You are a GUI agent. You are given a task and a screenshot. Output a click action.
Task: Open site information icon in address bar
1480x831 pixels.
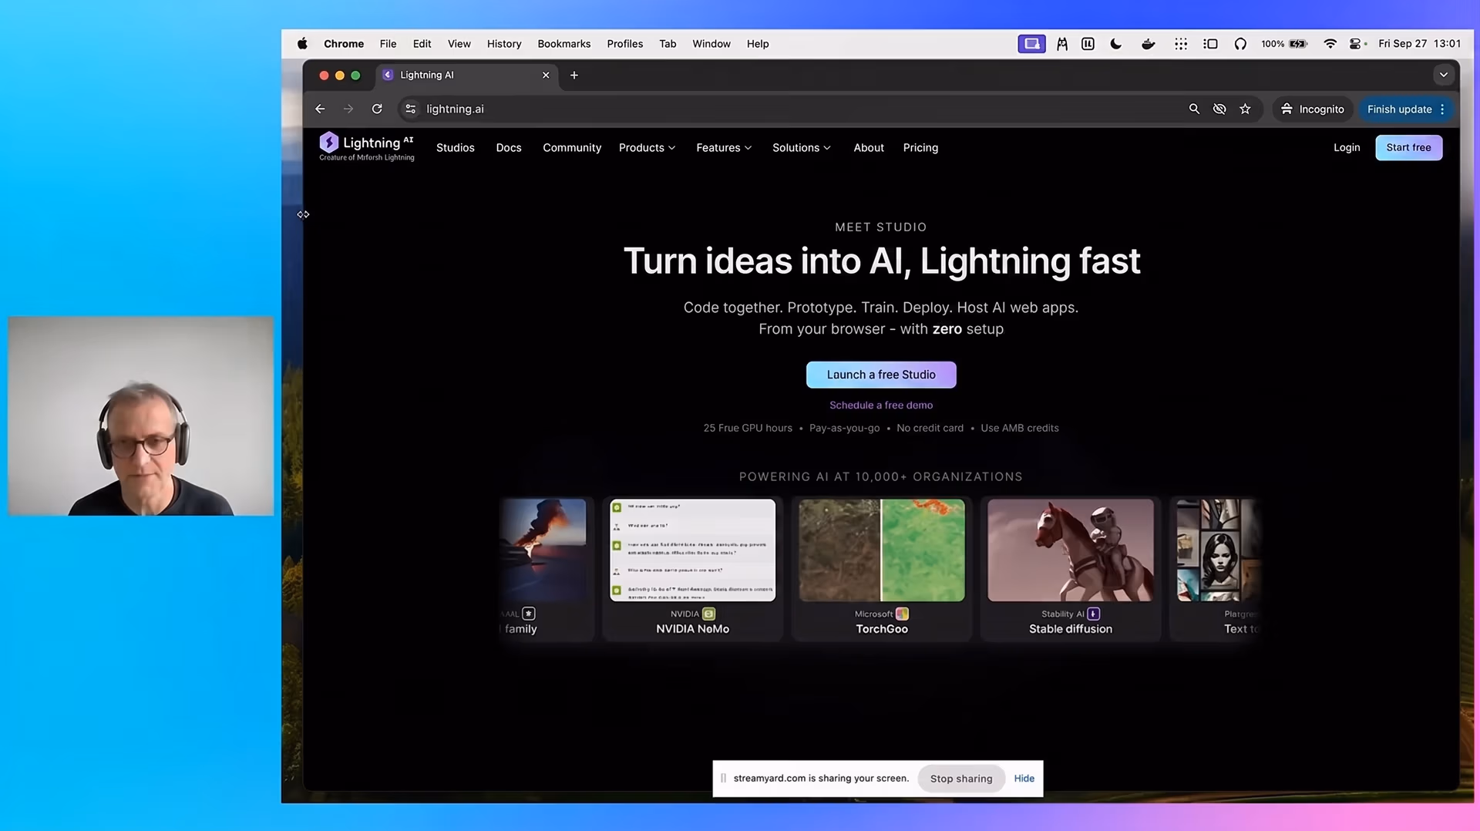click(x=411, y=109)
